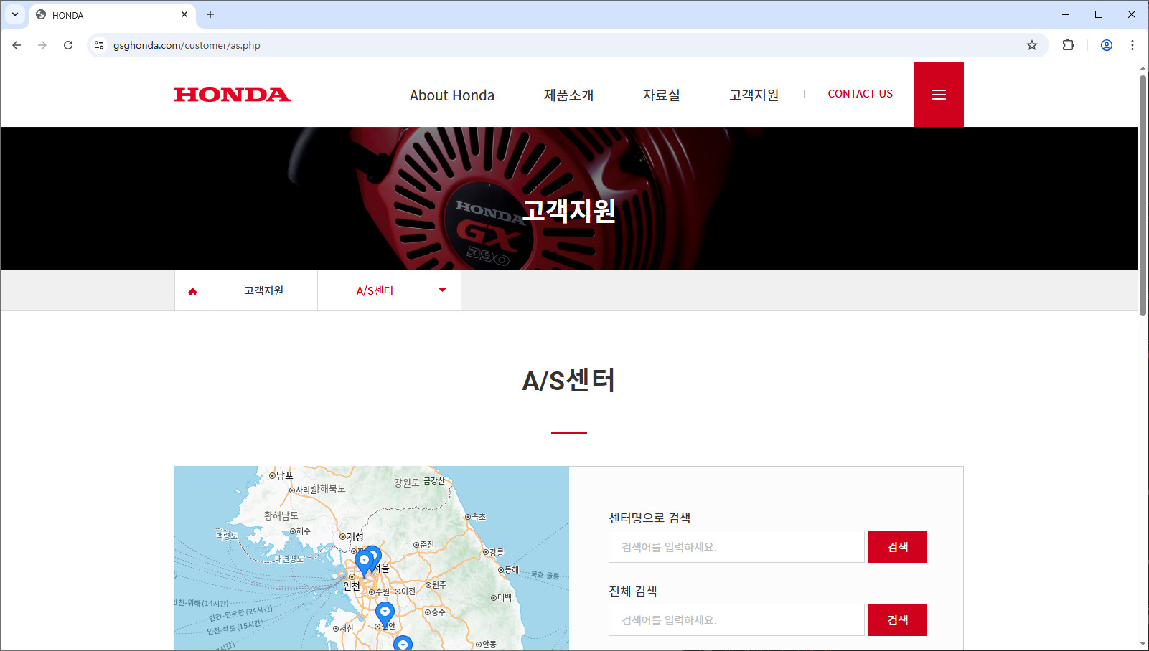Click the browser forward arrow
This screenshot has width=1149, height=651.
pyautogui.click(x=42, y=45)
